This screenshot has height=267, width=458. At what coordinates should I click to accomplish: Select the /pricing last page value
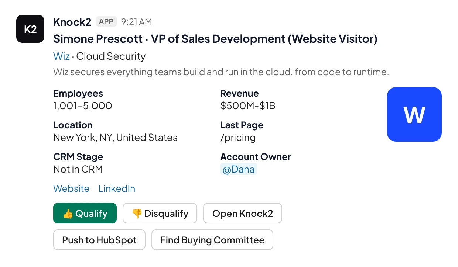[238, 138]
